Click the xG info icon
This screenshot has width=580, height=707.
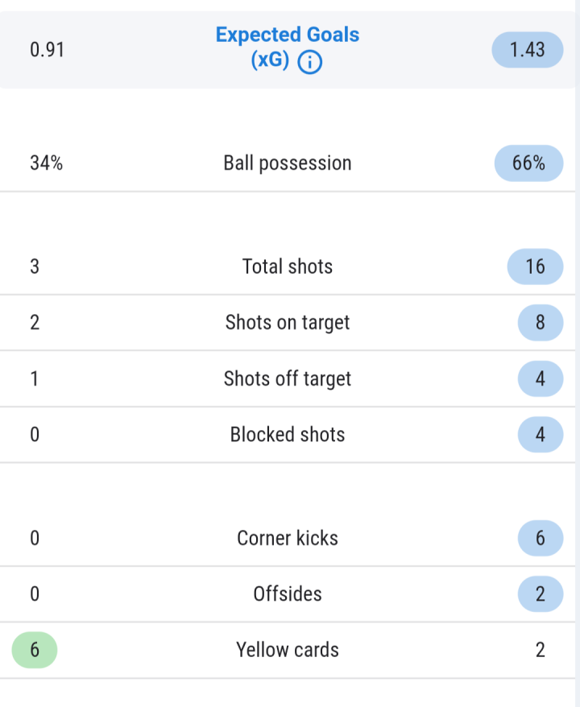tap(310, 62)
